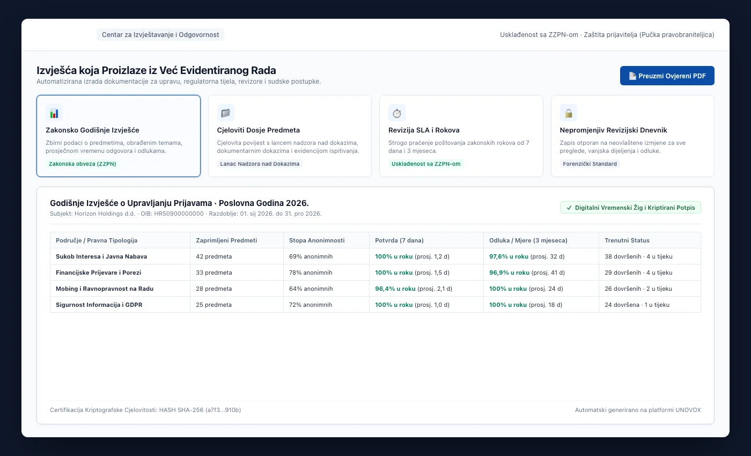
Task: Switch to Revizija SLA i Rokova tab
Action: [461, 136]
